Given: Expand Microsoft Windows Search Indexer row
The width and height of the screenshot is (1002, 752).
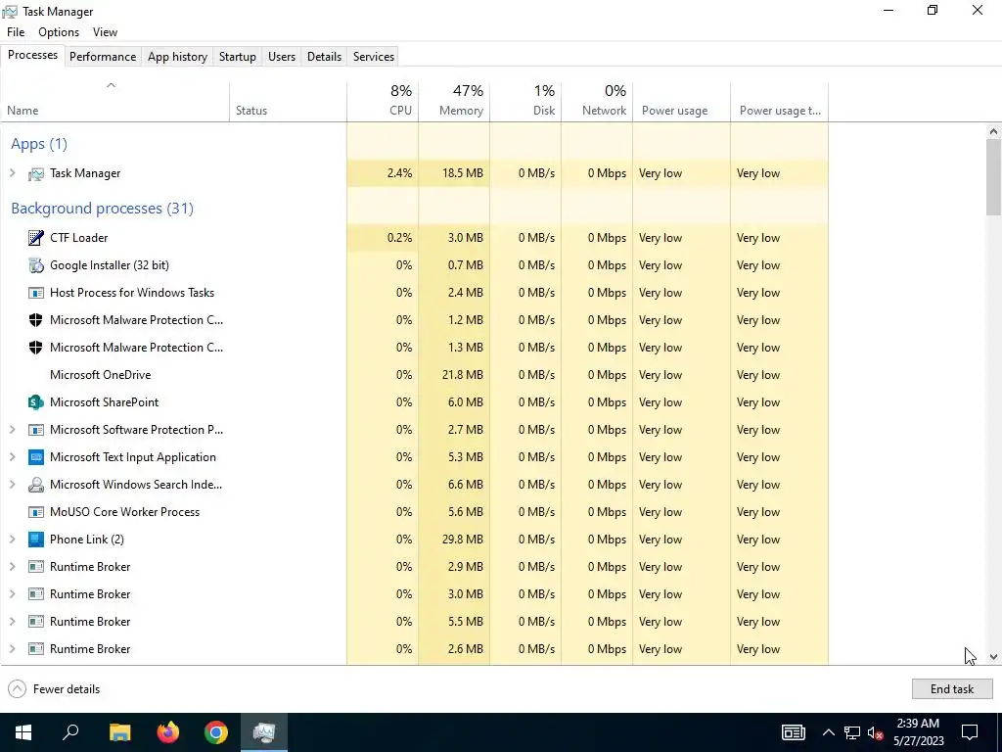Looking at the screenshot, I should point(12,485).
